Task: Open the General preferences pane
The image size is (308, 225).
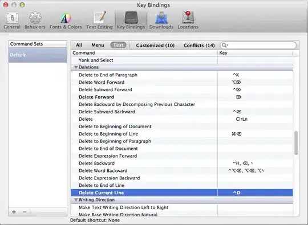Action: 12,21
